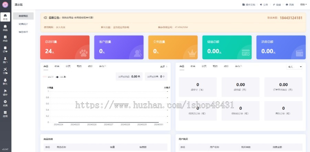Click the 购买单数 column header

[x=246, y=147]
